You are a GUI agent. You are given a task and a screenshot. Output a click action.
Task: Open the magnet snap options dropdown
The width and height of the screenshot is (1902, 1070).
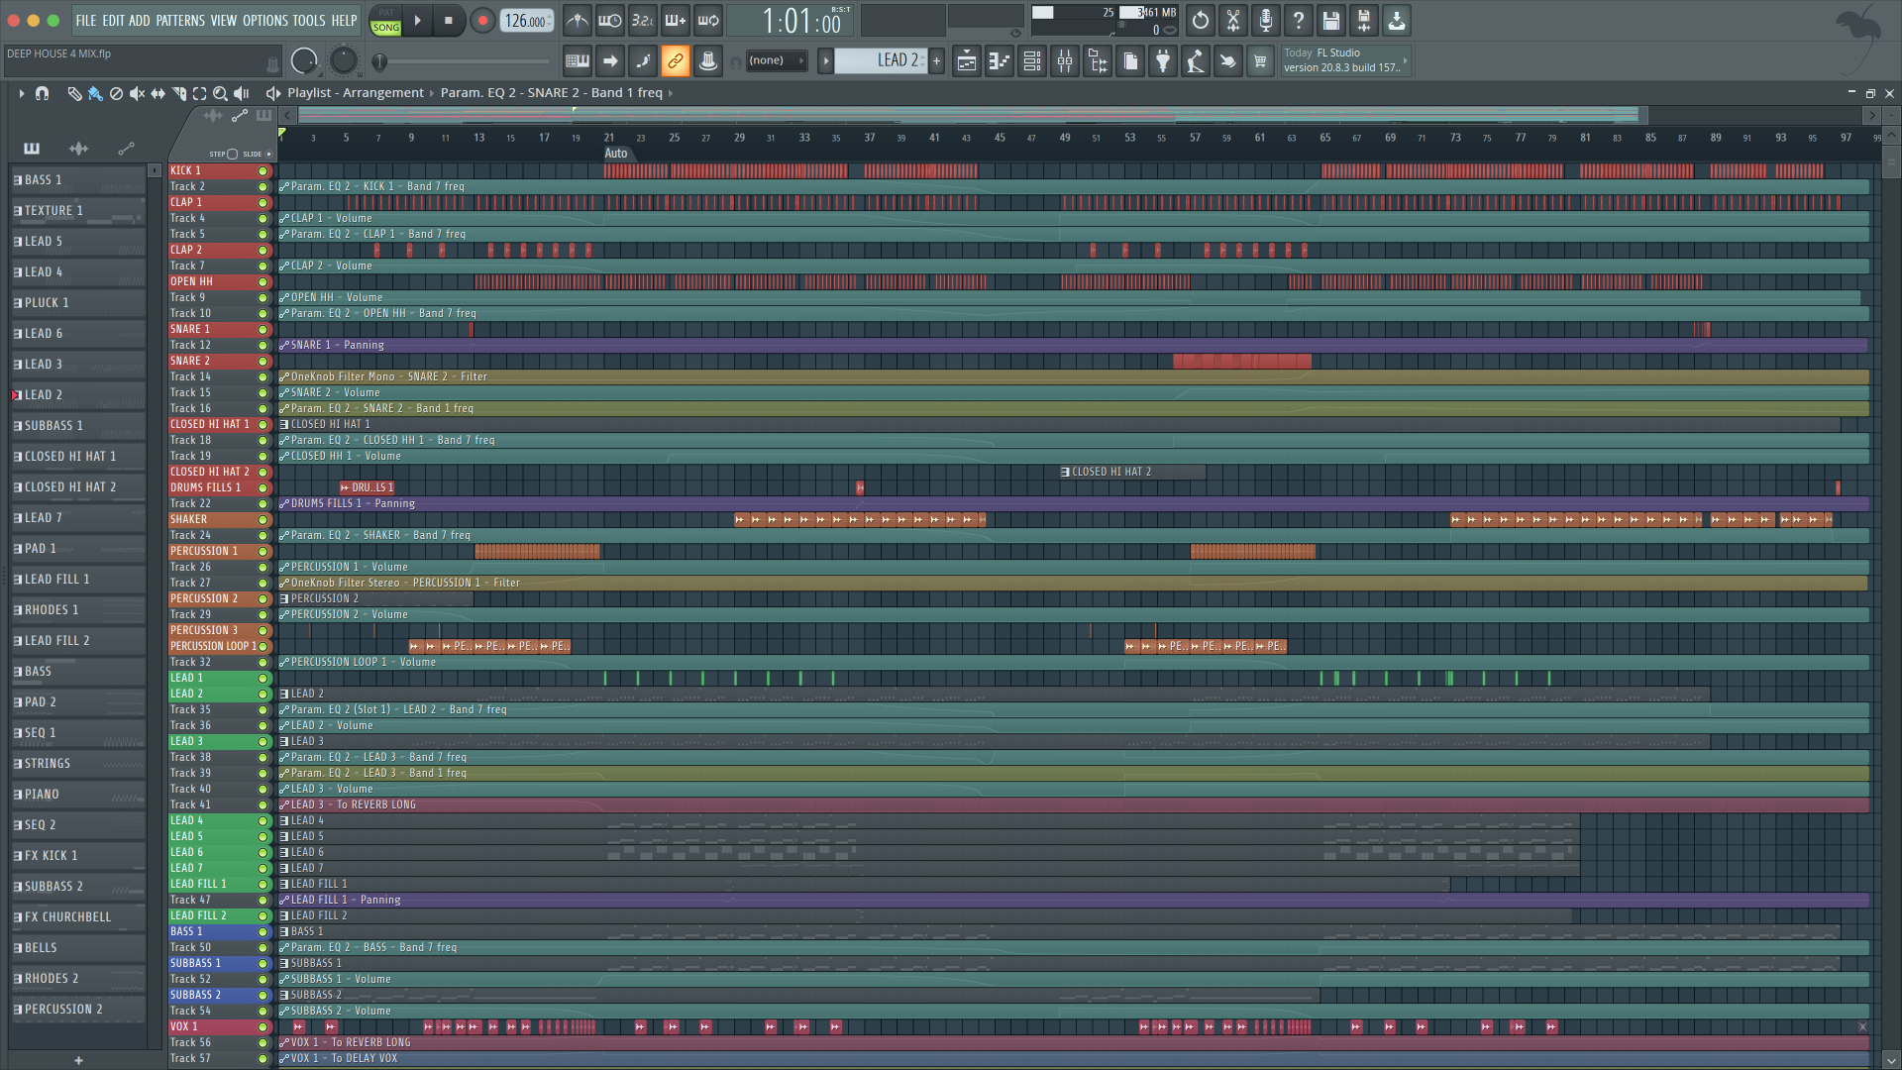click(x=42, y=93)
